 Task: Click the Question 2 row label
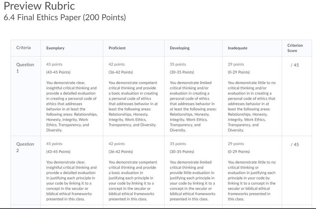pos(25,147)
